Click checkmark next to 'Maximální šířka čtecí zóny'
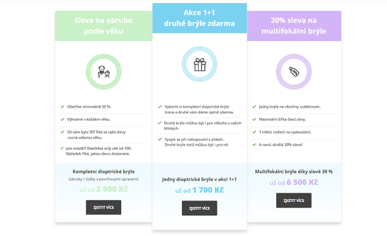The image size is (387, 236). (x=254, y=119)
